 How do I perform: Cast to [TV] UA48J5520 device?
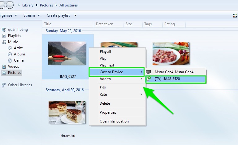tap(175, 79)
